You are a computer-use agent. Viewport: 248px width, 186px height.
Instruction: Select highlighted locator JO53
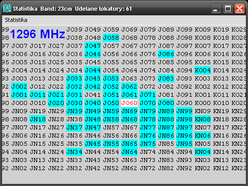111,78
